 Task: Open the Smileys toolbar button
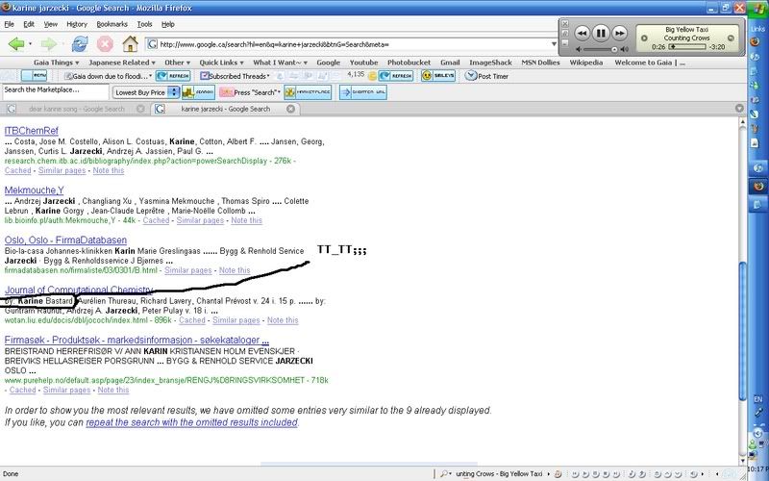(x=438, y=76)
